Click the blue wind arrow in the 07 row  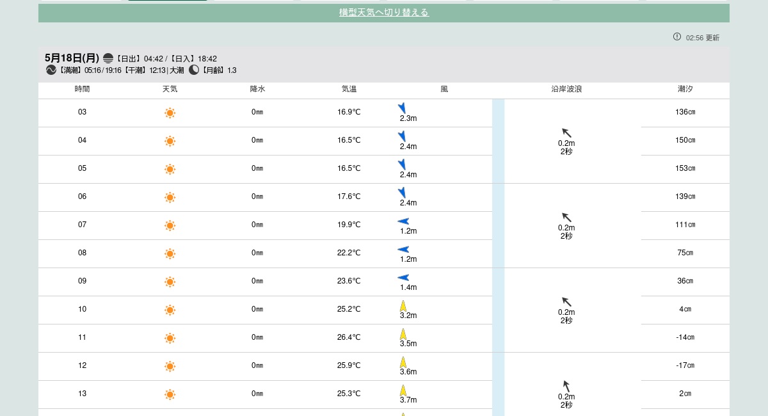[403, 221]
